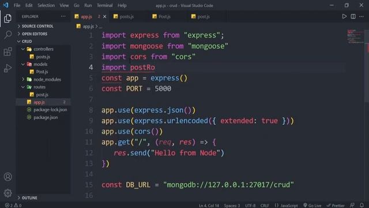Click the DB_URL mongodb connection string
Image resolution: width=369 pixels, height=208 pixels.
click(228, 185)
